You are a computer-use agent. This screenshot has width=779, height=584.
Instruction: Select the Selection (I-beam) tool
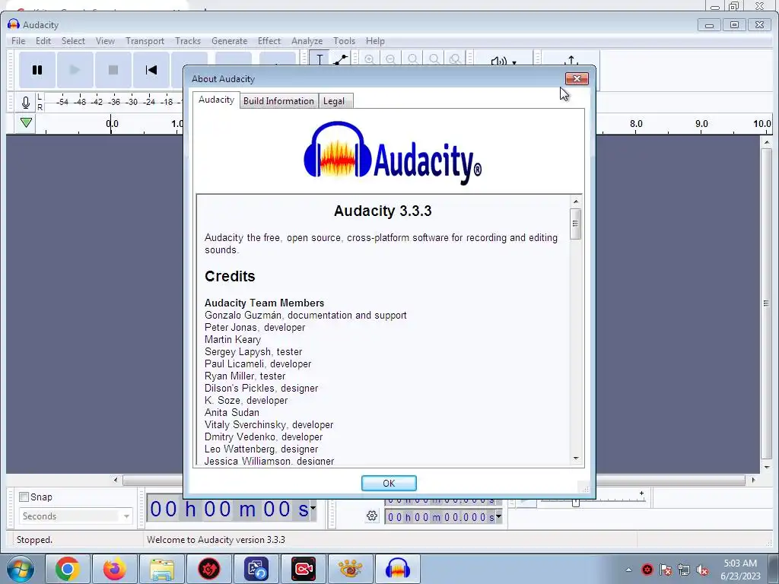point(320,59)
